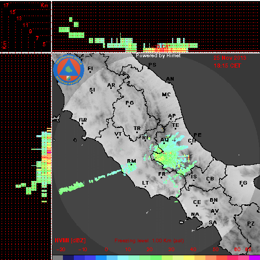Click the "60" dBZ scale value

point(237,250)
